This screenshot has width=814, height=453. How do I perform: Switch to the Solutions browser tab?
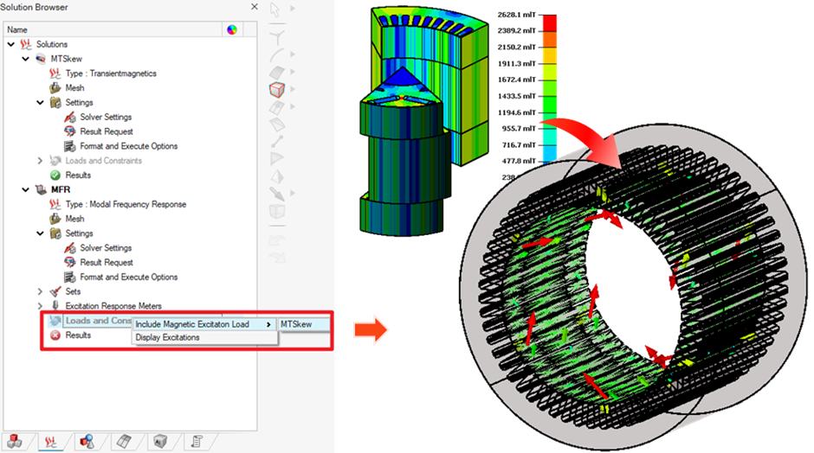tap(50, 442)
